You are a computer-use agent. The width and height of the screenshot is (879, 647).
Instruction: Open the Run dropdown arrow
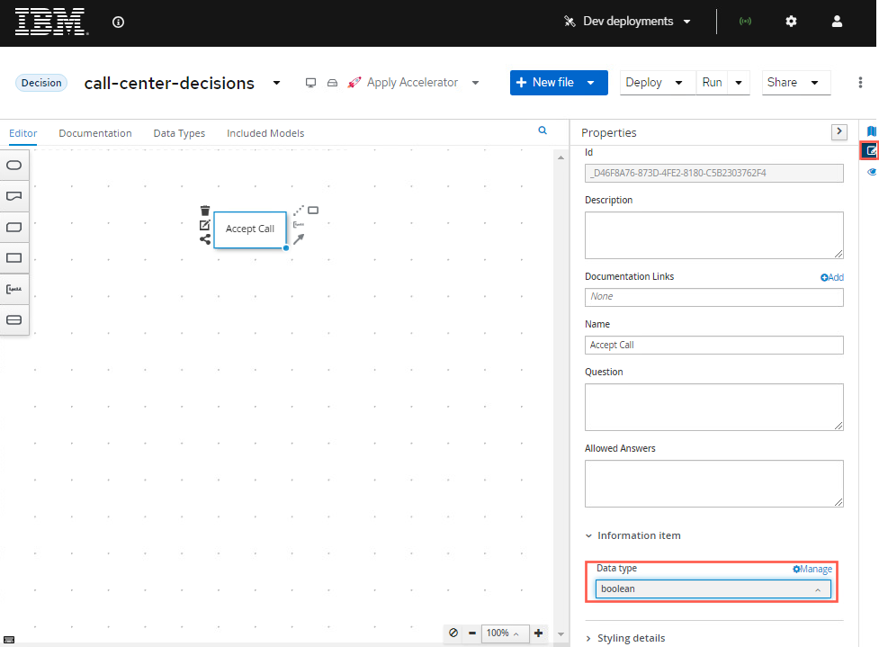pyautogui.click(x=739, y=83)
